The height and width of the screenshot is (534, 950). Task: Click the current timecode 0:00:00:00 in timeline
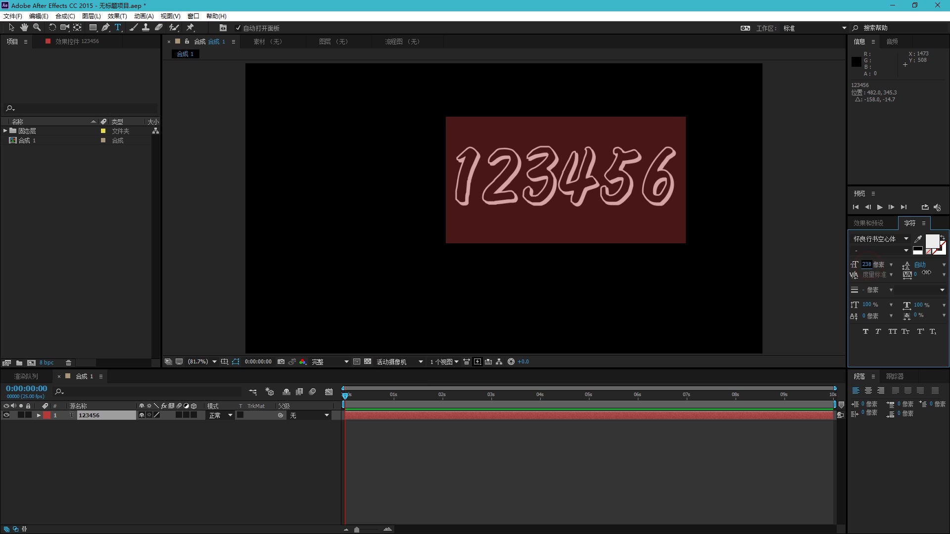point(27,389)
